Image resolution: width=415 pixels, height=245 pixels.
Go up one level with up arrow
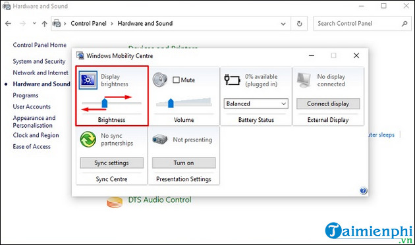click(x=45, y=24)
